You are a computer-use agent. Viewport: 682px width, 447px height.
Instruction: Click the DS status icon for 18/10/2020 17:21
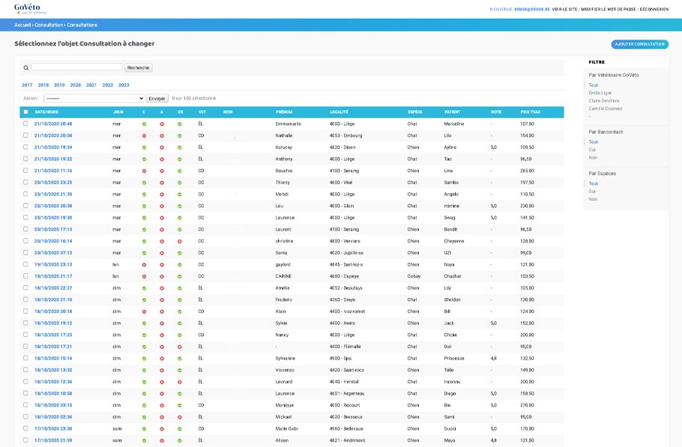tap(180, 347)
